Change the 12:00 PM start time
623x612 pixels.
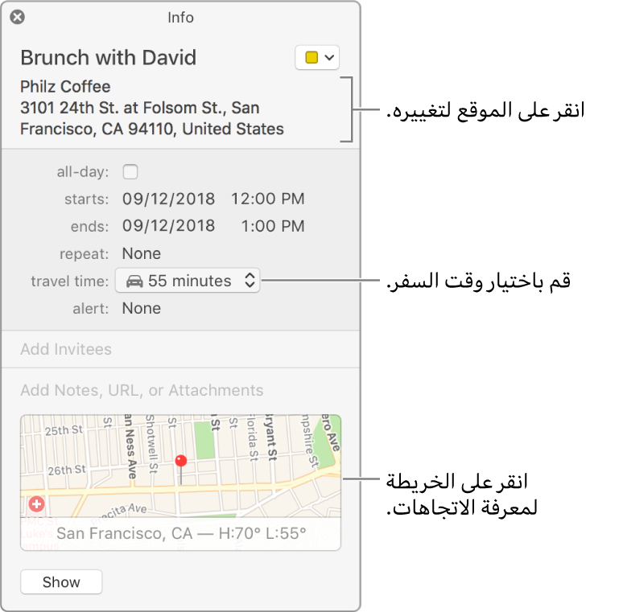267,199
